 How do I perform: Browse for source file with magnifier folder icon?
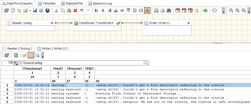146,63
